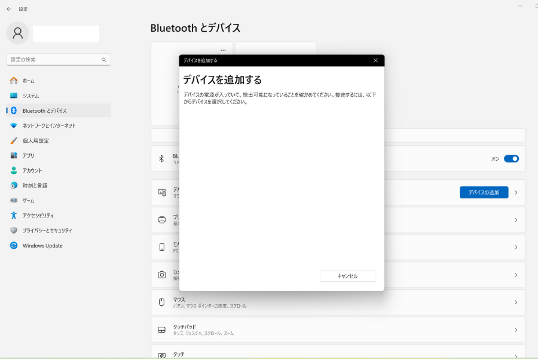Click the mobile phone icon
Image resolution: width=538 pixels, height=359 pixels.
(161, 247)
